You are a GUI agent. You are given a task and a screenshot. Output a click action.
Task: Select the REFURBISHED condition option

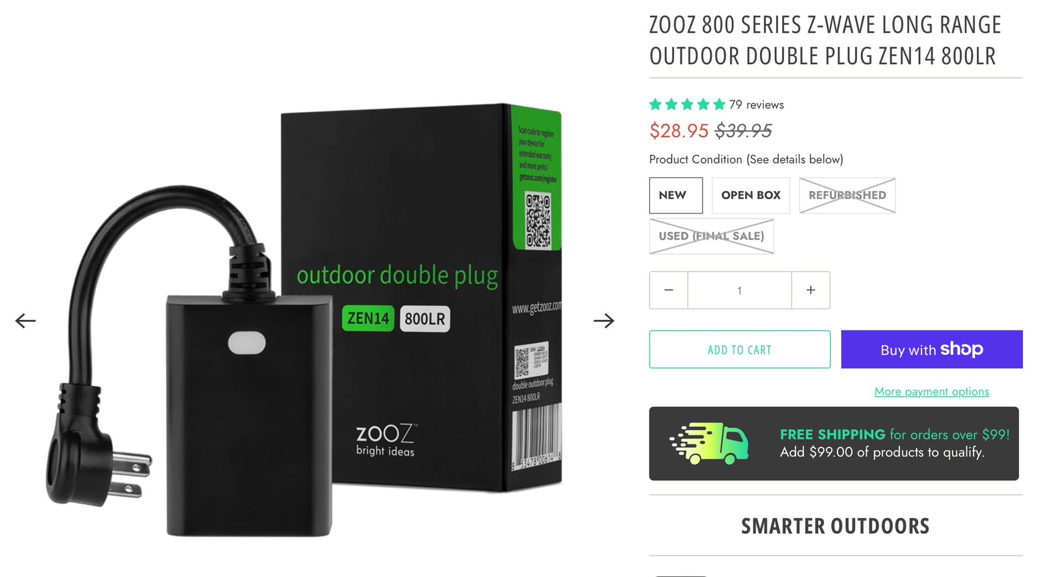coord(847,195)
